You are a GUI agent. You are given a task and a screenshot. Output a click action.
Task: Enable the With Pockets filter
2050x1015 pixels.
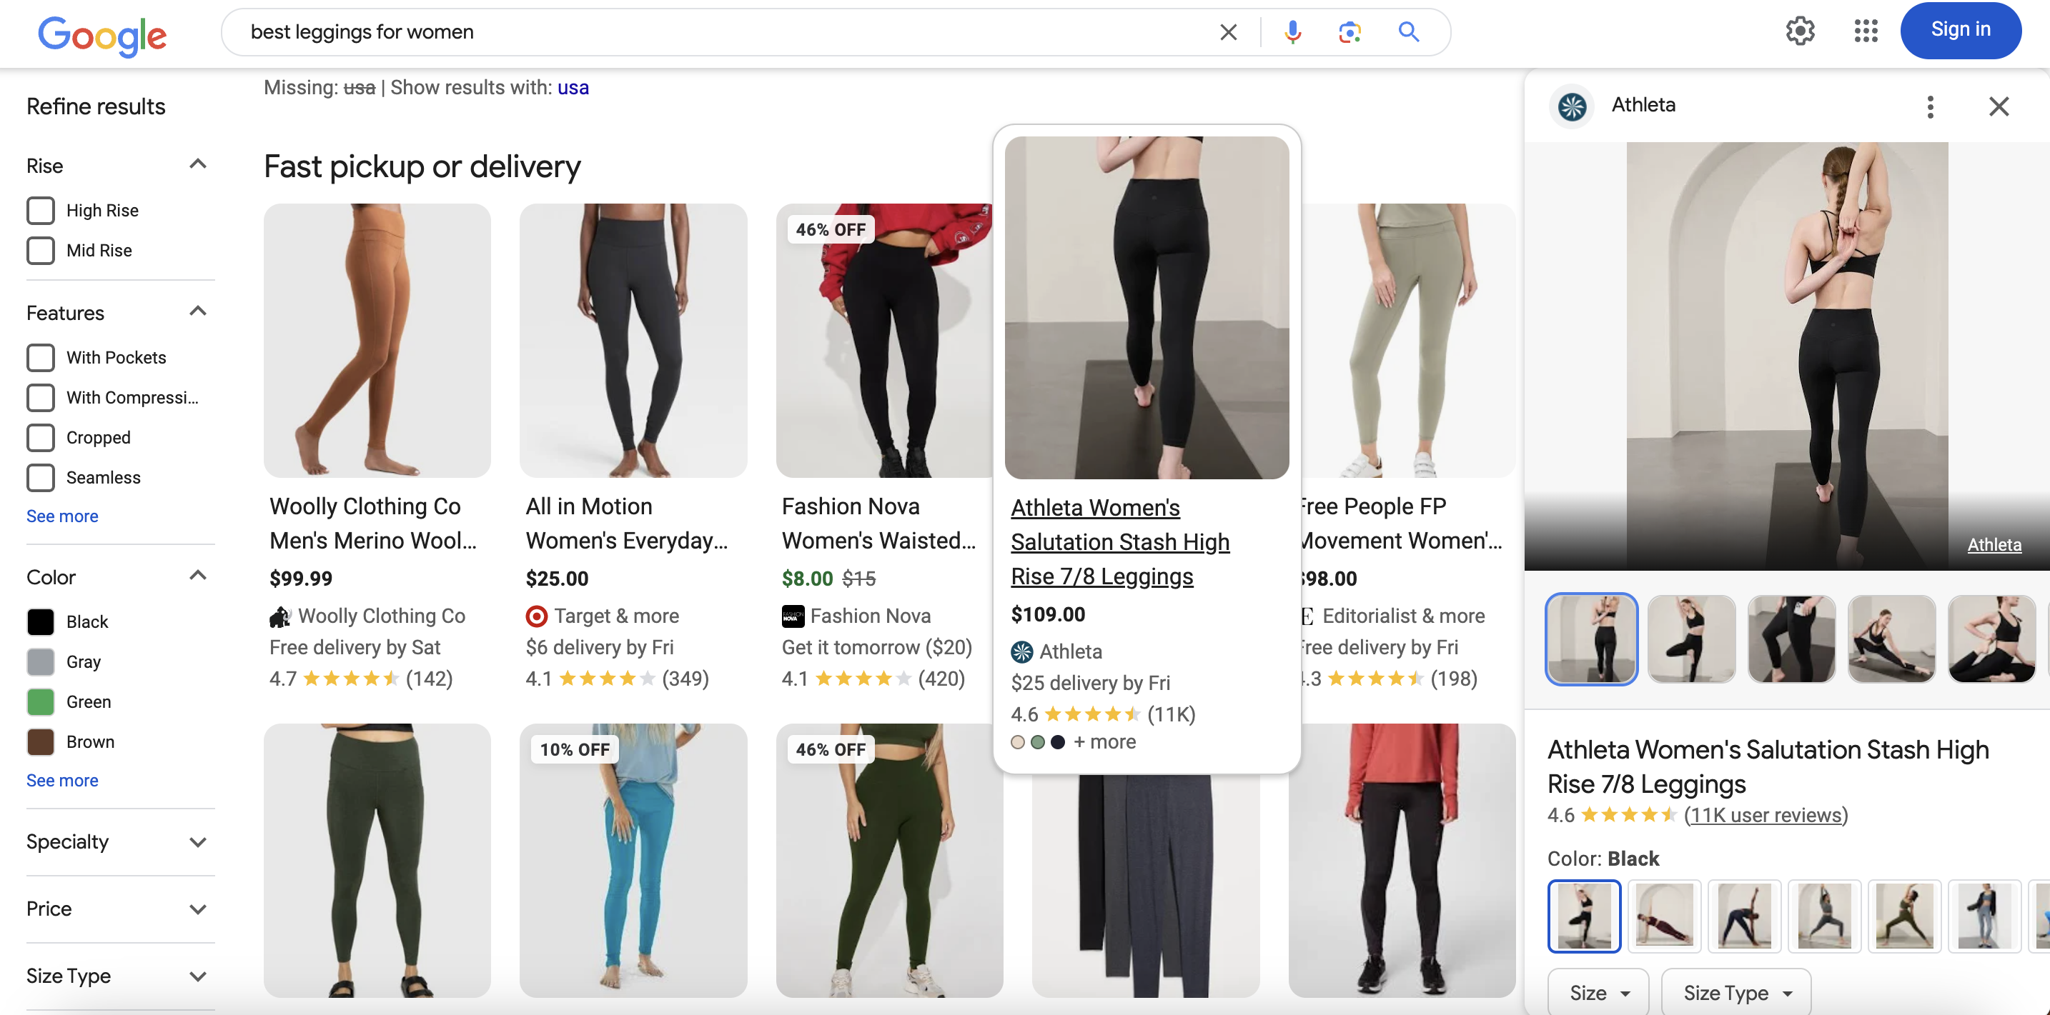(41, 358)
